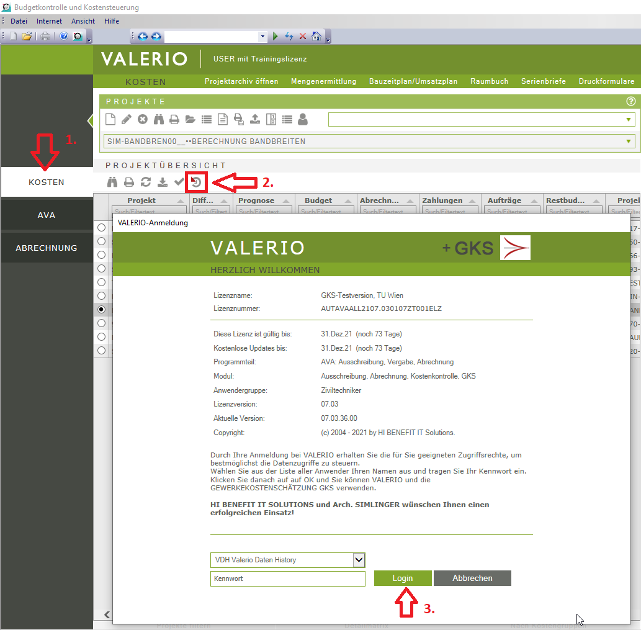
Task: Select the currently checked project radio button
Action: [x=101, y=310]
